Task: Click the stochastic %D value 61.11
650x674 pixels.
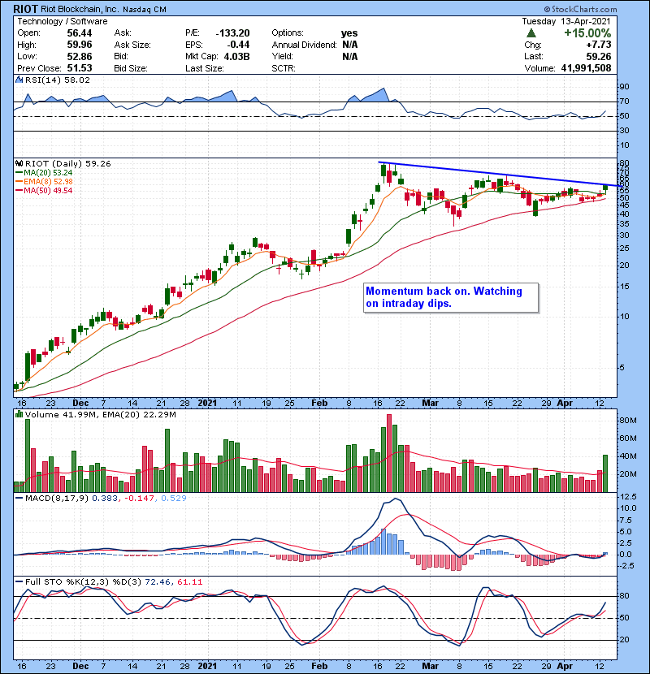Action: coord(189,582)
